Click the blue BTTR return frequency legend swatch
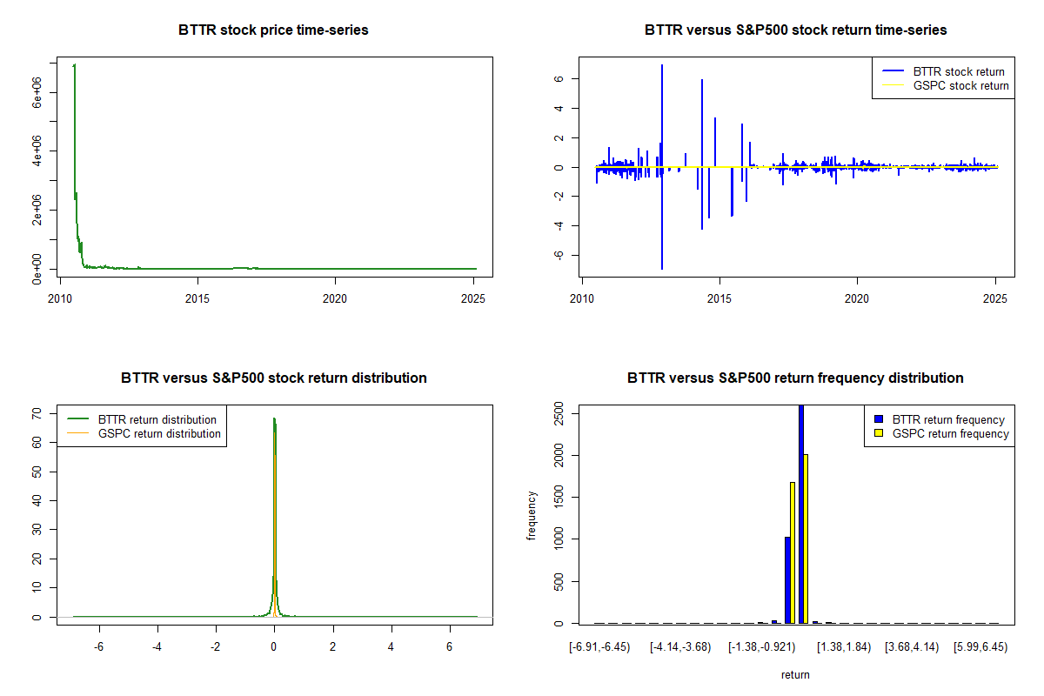 878,419
